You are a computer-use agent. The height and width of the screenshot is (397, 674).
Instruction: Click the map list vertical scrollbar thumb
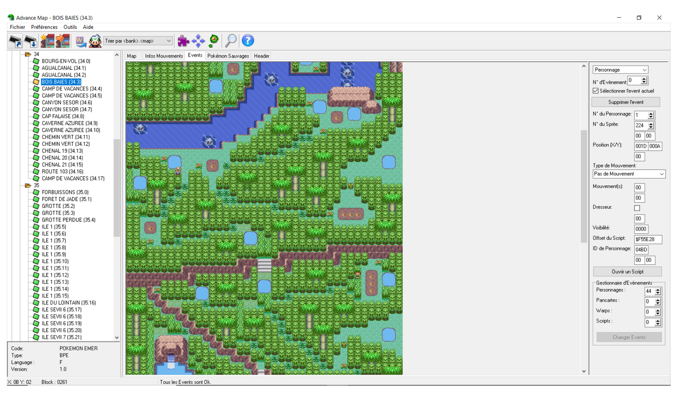click(117, 188)
